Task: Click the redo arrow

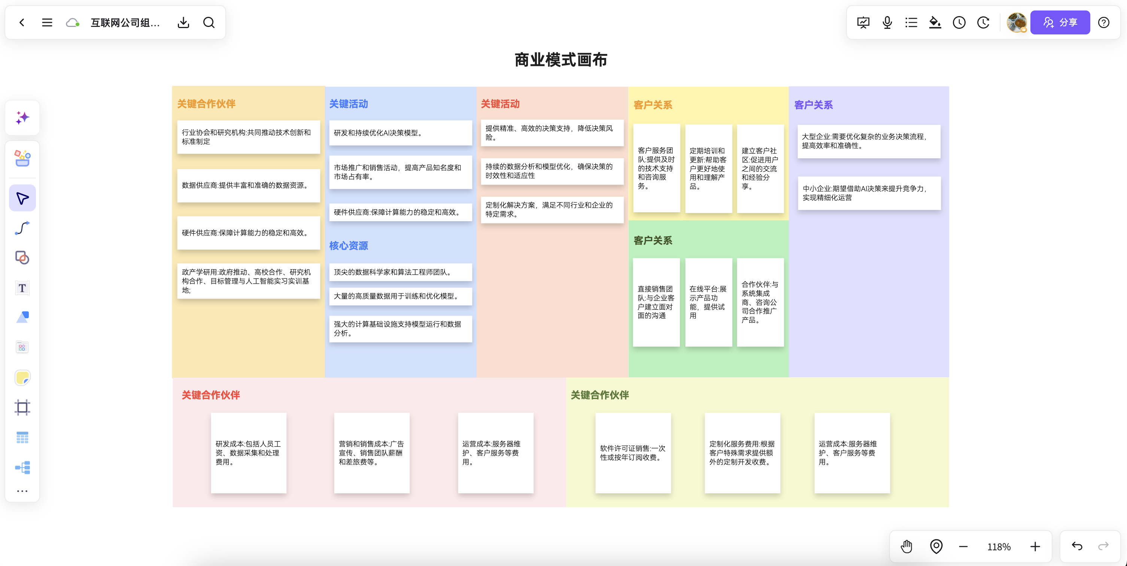Action: (1103, 546)
